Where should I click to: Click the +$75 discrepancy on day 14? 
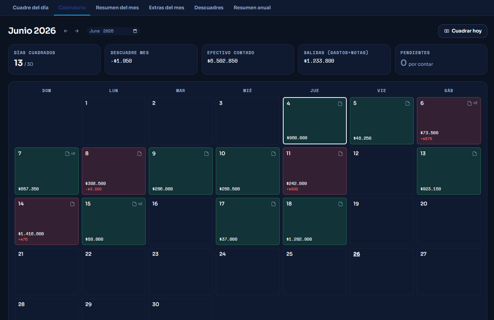click(23, 239)
